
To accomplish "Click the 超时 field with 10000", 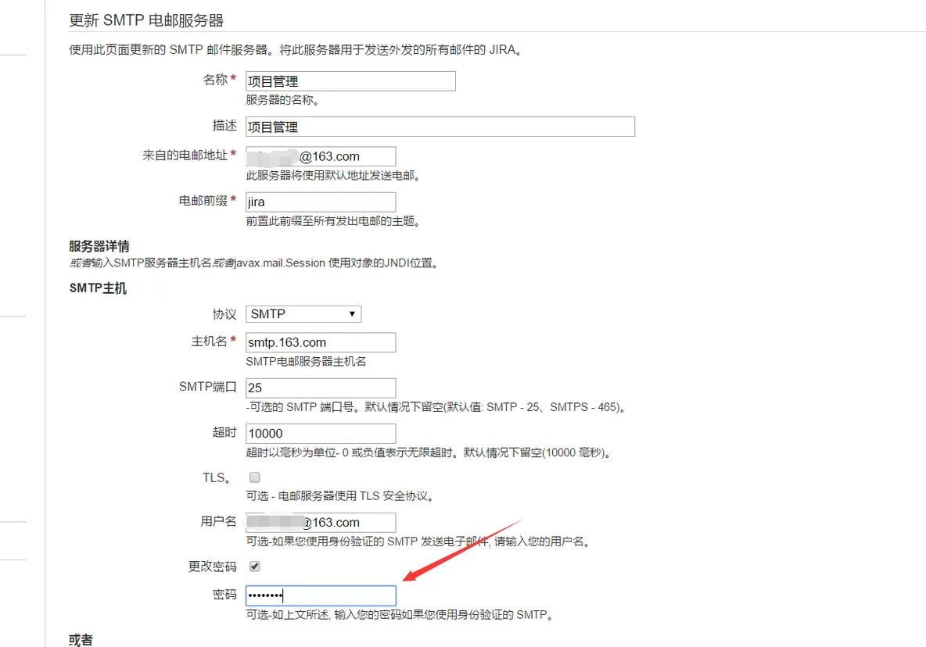I will [321, 434].
